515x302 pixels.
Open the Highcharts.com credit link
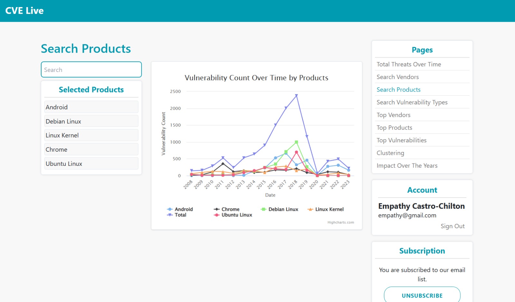click(340, 222)
